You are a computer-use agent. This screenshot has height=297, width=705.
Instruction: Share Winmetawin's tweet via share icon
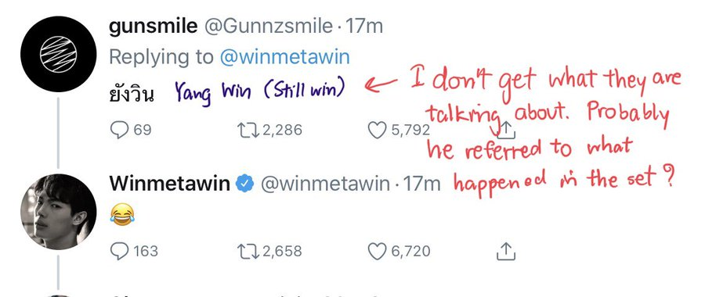[505, 251]
